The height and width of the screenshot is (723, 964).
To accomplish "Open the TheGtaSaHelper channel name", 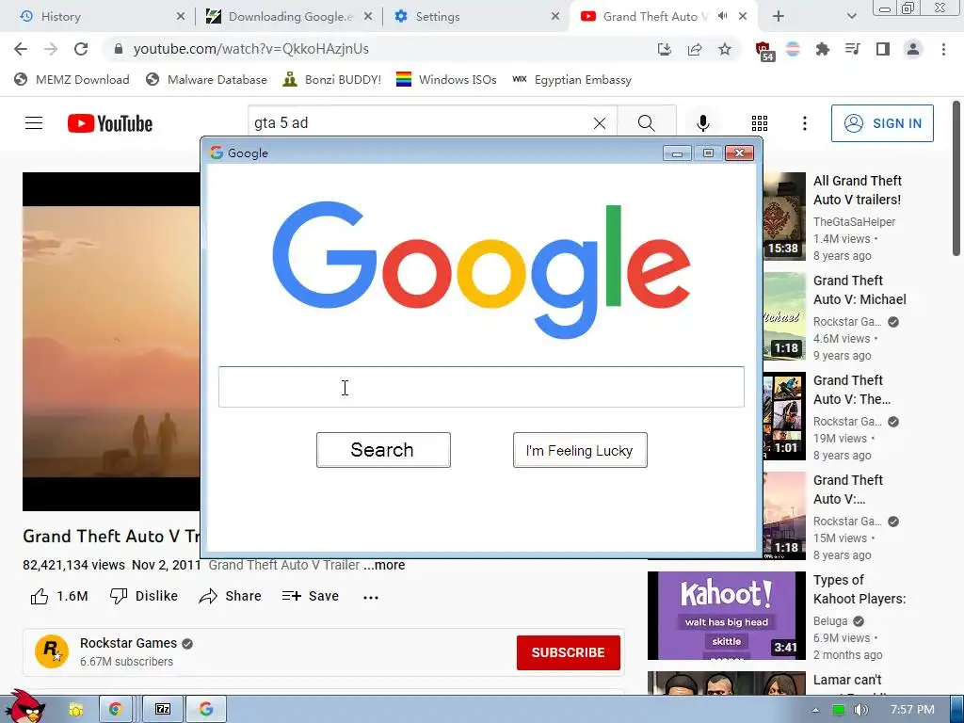I will tap(854, 222).
